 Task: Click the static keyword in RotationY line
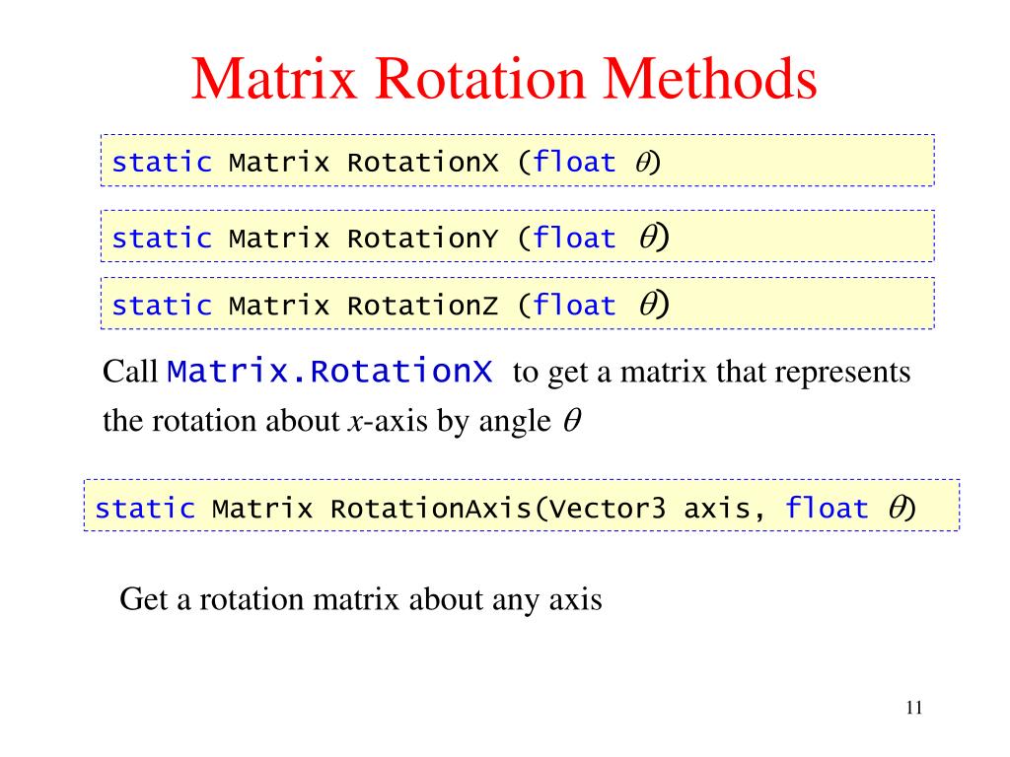[162, 239]
